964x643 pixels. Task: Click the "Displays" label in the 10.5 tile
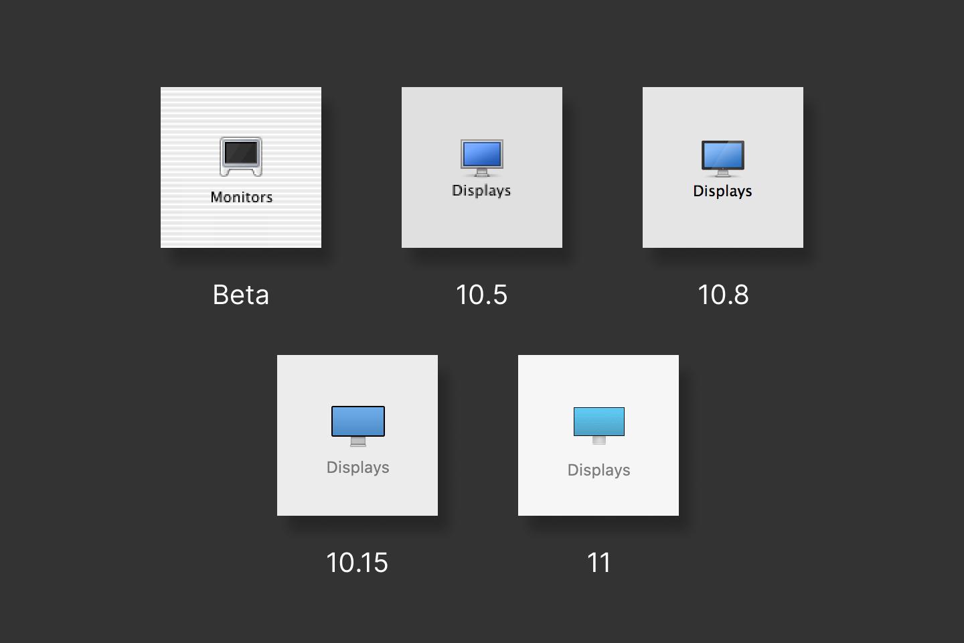point(481,190)
